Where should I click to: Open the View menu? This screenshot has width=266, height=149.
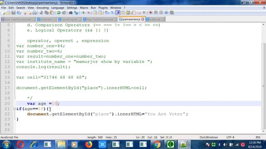point(31,8)
